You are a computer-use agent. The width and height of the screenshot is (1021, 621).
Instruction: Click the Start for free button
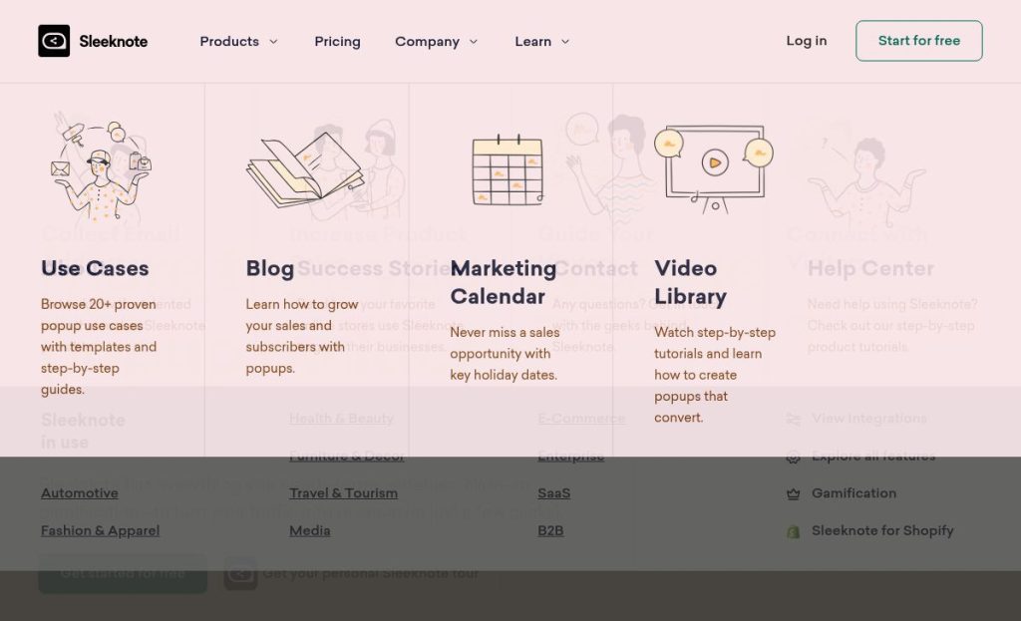[x=918, y=41]
